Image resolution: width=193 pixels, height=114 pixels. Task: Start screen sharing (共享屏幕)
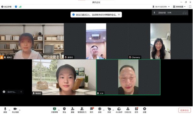pos(54,110)
